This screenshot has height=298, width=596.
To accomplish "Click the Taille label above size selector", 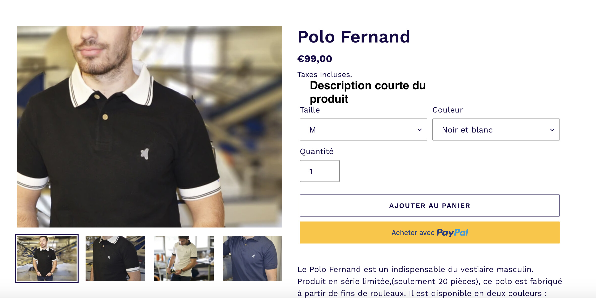I will click(310, 110).
